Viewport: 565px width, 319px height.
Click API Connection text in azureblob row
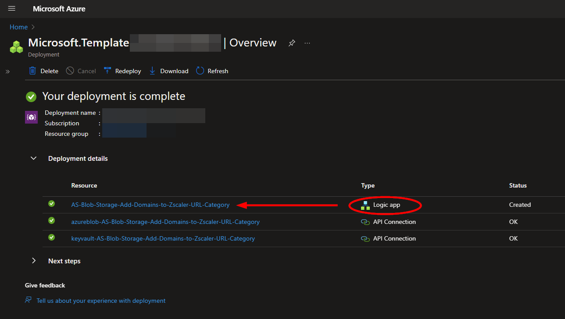point(394,222)
